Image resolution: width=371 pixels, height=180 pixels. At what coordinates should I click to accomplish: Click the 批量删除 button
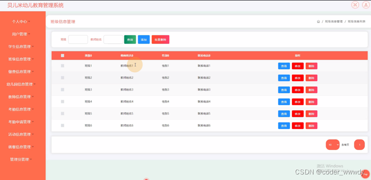coord(160,40)
